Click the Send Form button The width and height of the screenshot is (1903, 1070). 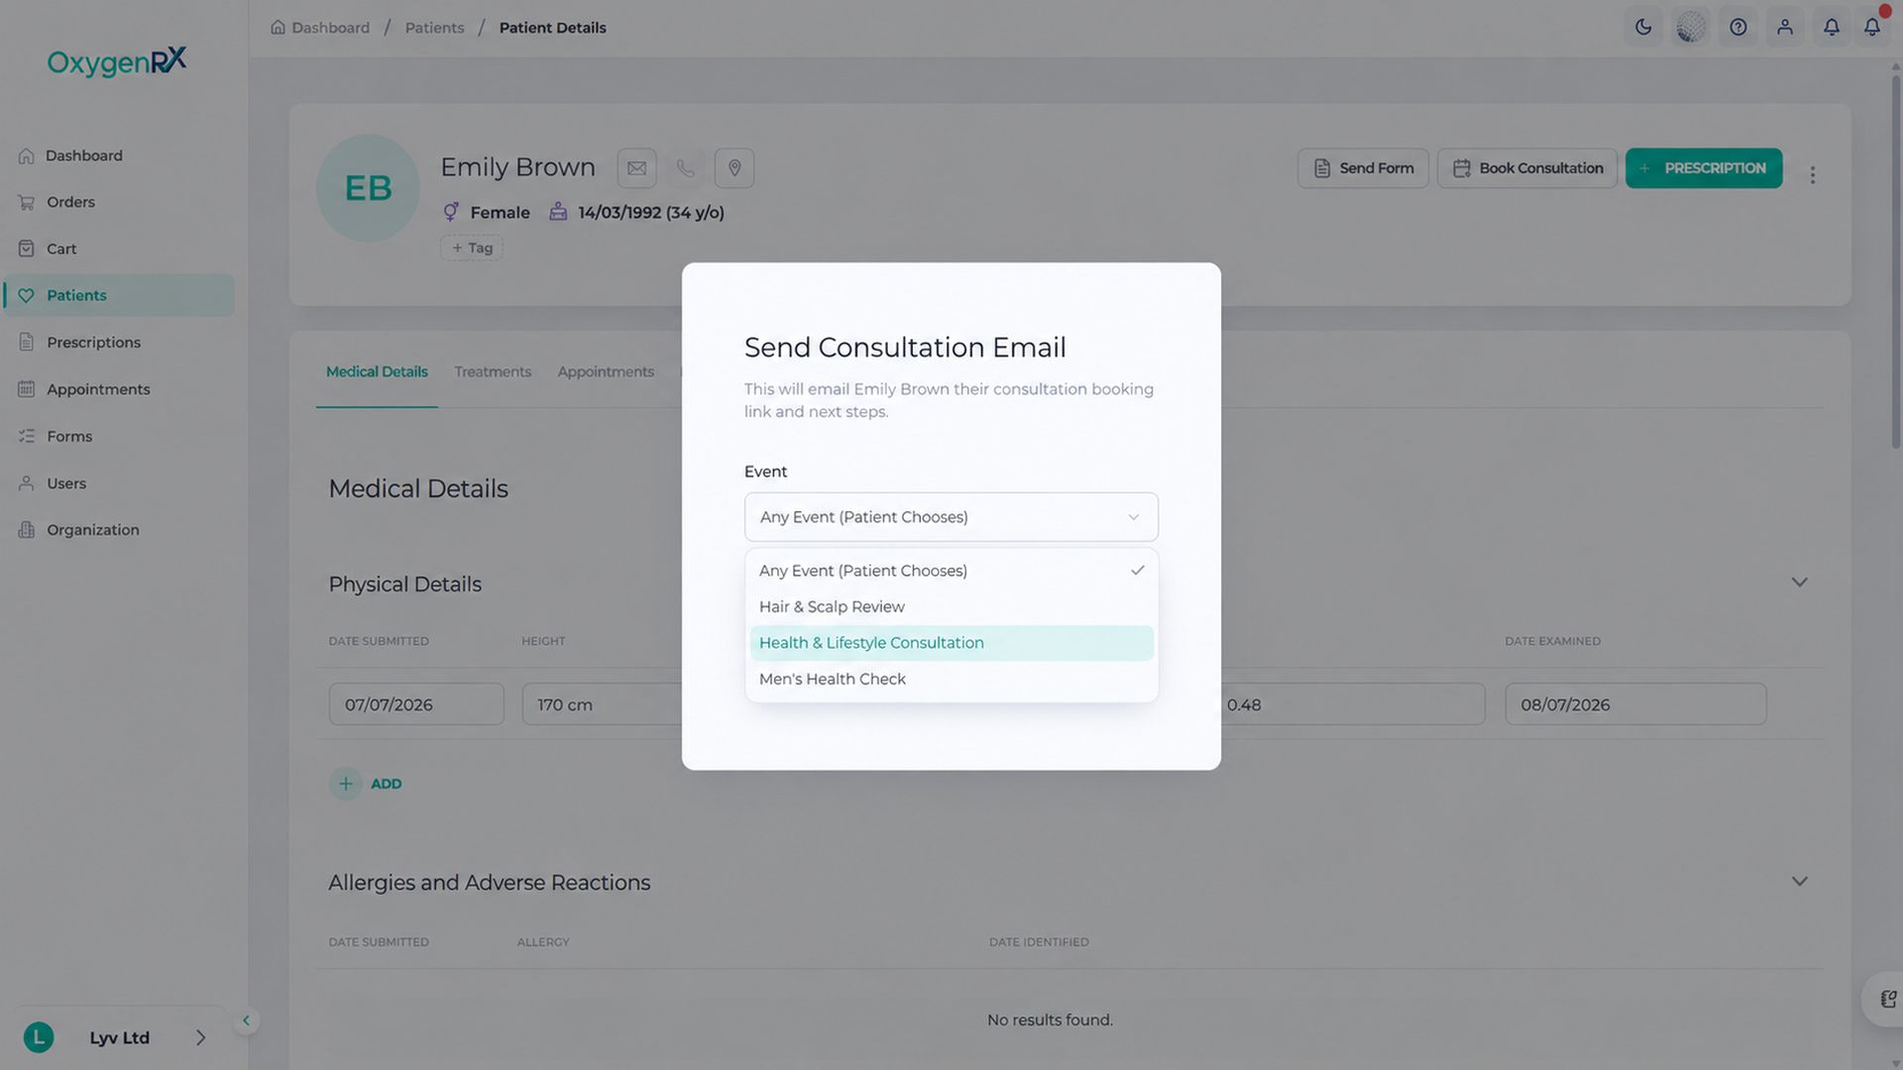pos(1363,168)
